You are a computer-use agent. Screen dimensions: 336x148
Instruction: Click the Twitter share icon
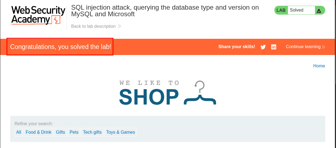pyautogui.click(x=263, y=47)
